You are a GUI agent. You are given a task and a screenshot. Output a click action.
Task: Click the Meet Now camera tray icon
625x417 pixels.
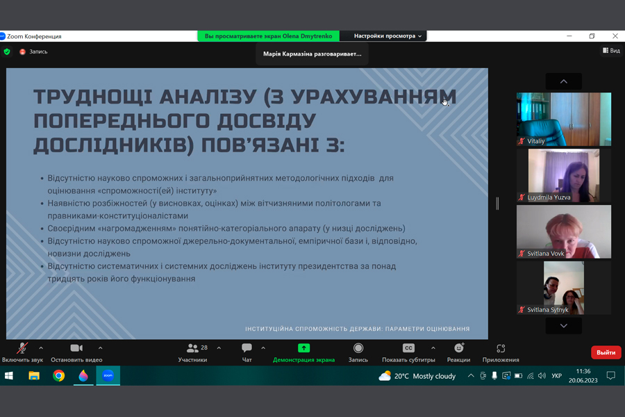coord(483,375)
